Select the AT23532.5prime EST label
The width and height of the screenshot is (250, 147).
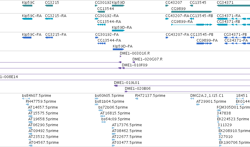click(43, 137)
